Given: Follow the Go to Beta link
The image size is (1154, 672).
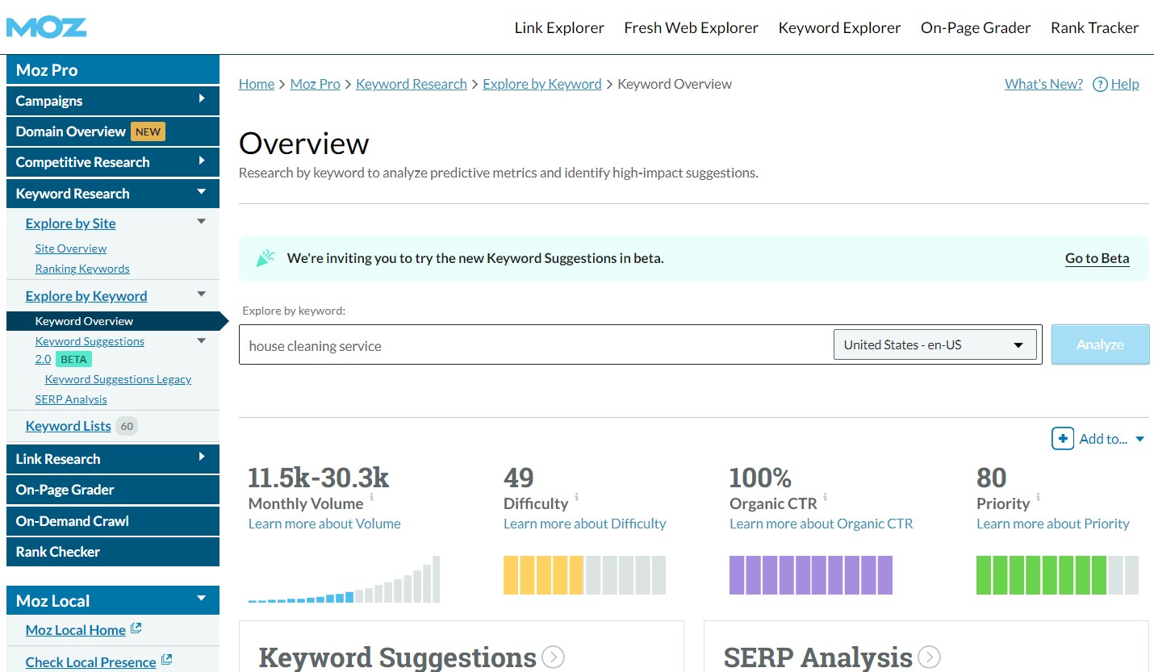Looking at the screenshot, I should [x=1097, y=258].
